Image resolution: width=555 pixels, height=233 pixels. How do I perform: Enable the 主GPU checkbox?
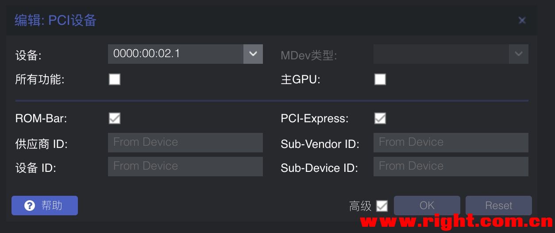click(x=380, y=79)
